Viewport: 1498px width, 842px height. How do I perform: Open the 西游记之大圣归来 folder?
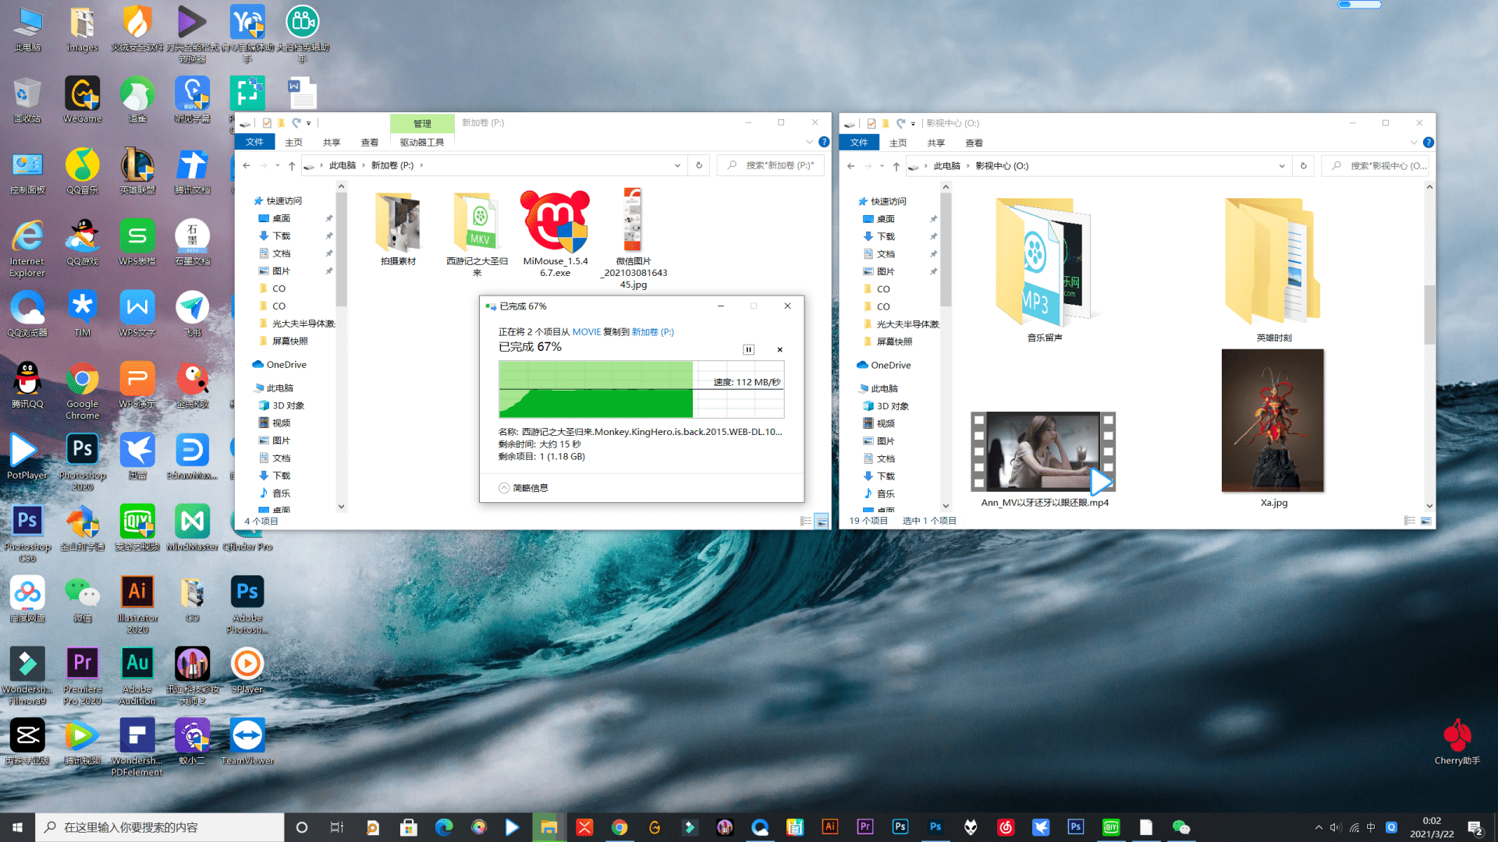coord(477,221)
